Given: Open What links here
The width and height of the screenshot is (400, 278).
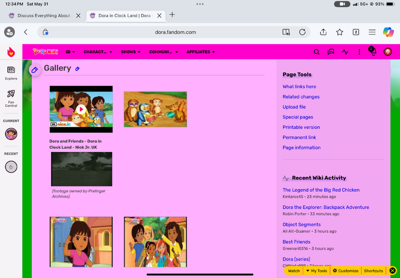Looking at the screenshot, I should [299, 86].
